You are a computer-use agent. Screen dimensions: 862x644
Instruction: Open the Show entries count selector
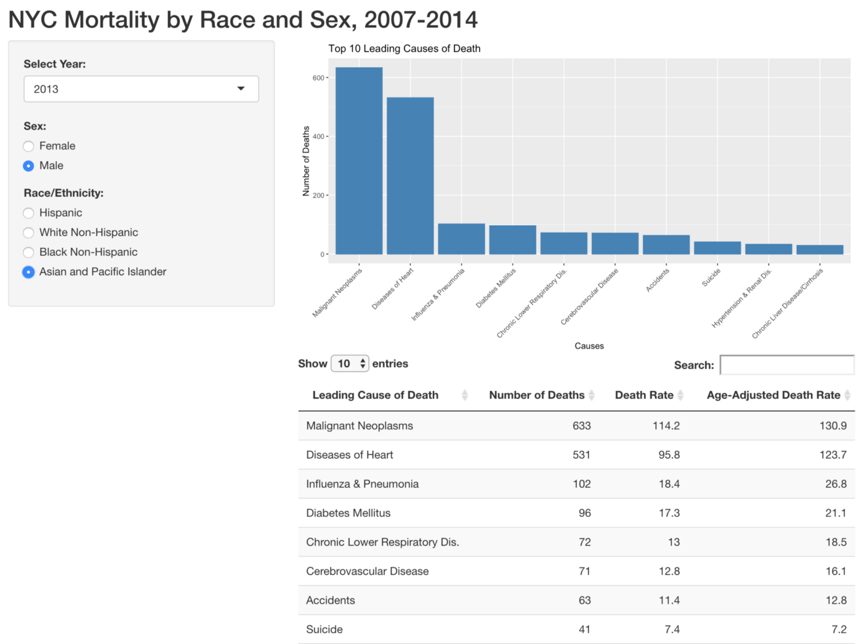coord(350,364)
